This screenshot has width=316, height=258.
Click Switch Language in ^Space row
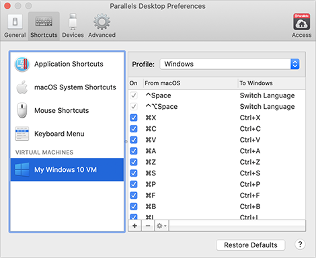267,95
